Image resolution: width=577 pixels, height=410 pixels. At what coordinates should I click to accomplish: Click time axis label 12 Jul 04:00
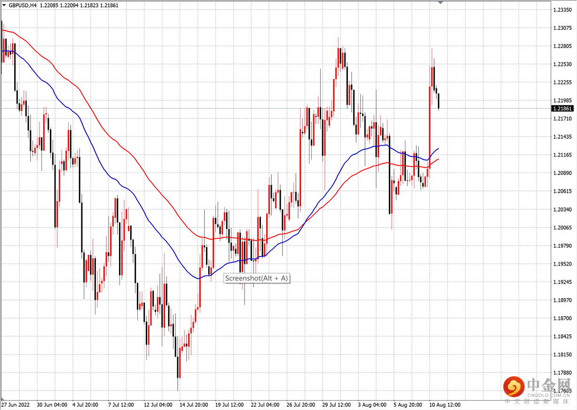click(159, 405)
